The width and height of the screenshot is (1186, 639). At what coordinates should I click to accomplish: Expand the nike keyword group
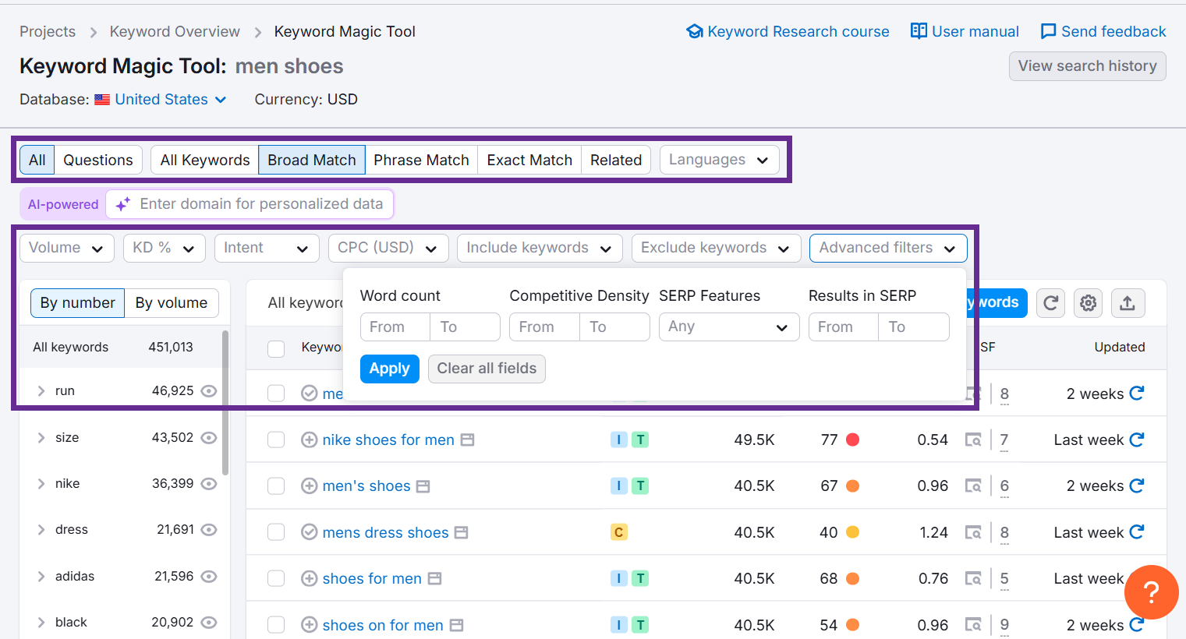[41, 484]
